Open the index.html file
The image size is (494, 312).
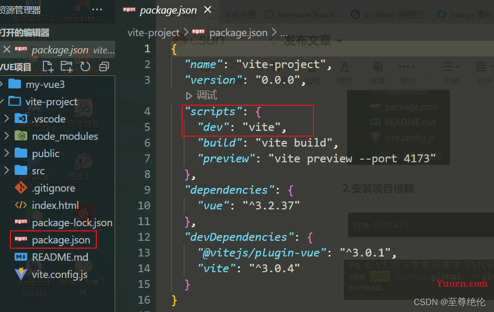(55, 206)
